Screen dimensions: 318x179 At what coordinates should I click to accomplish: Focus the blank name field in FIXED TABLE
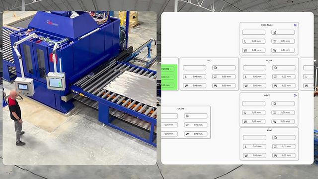point(254,32)
